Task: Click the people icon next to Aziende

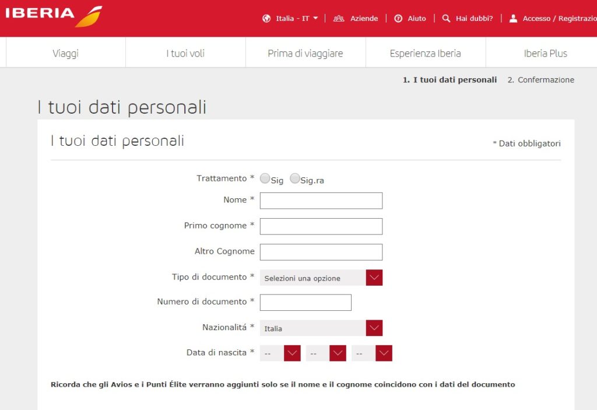Action: tap(339, 18)
